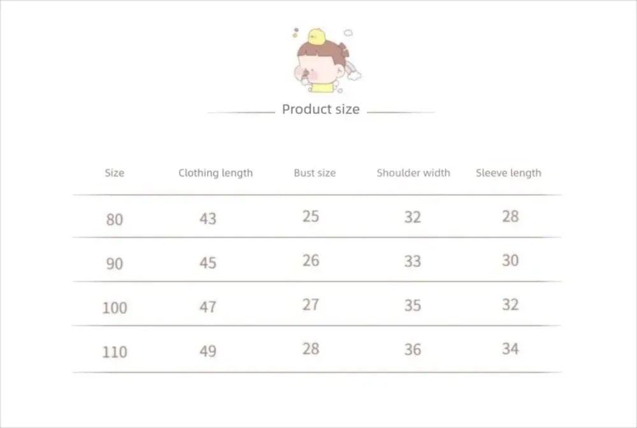Image resolution: width=637 pixels, height=428 pixels.
Task: Select size 110 row label
Action: click(115, 352)
